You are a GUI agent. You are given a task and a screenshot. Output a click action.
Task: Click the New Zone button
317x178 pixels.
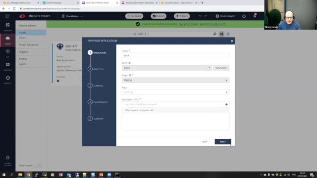click(221, 68)
